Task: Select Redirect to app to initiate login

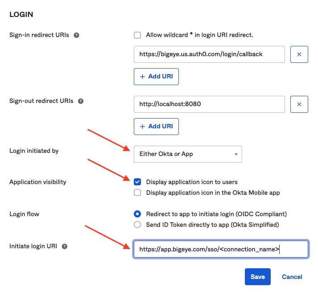Action: point(137,214)
